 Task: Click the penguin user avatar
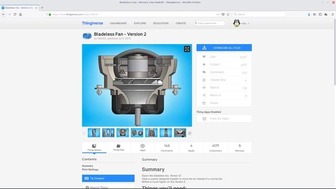pos(237,23)
